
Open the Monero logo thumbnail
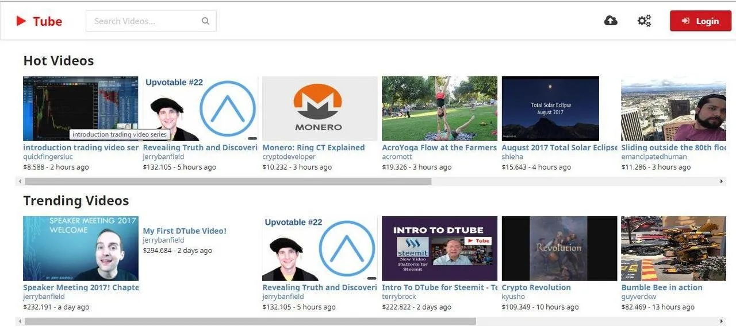click(320, 108)
